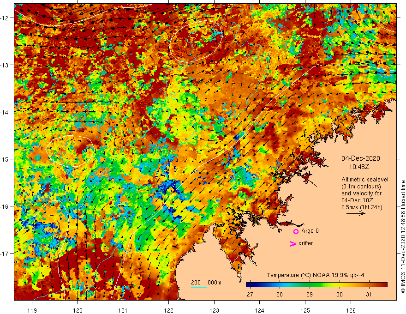Image resolution: width=406 pixels, height=314 pixels.
Task: Click the longitude axis label 125
Action: click(x=305, y=310)
